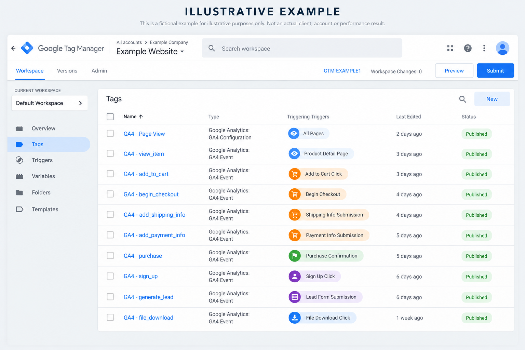525x350 pixels.
Task: Click the purple person icon of Sign Up Click
Action: pyautogui.click(x=295, y=276)
